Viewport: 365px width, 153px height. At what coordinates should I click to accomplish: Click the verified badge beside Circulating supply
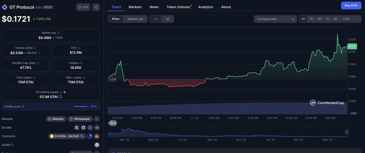(65, 92)
